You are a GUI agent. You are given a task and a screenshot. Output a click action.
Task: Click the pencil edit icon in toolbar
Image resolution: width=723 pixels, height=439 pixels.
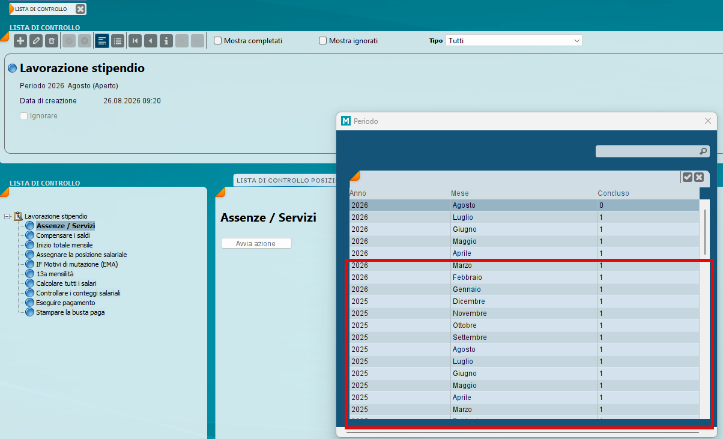coord(36,41)
